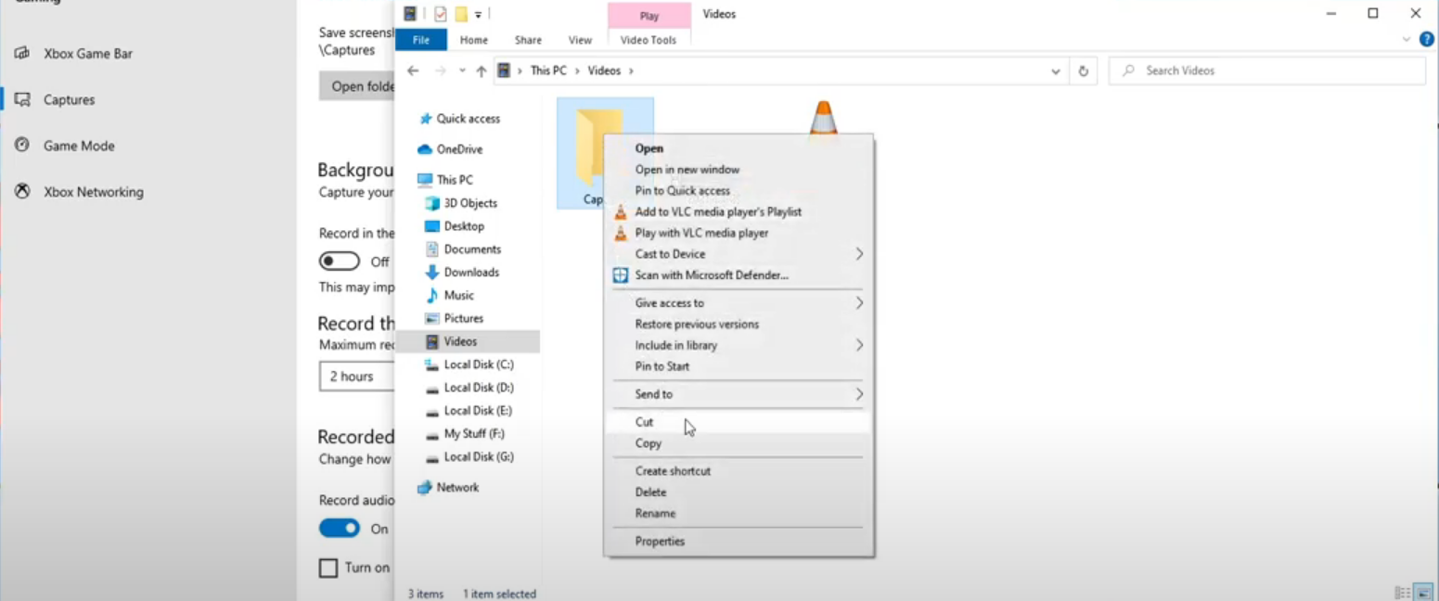This screenshot has width=1439, height=601.
Task: Select Quick access in the navigation pane
Action: 468,119
